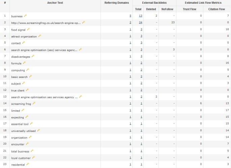
Task: Click key icon beside the screamingfrog.co.uk URL
Action: tap(84, 22)
